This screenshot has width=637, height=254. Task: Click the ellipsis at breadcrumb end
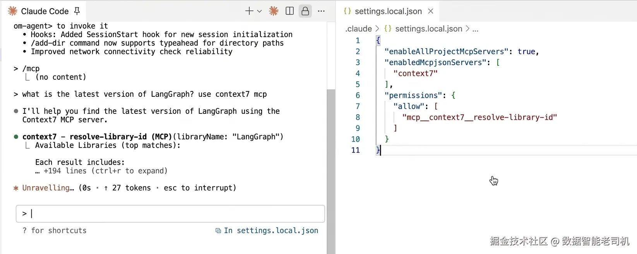click(x=475, y=29)
